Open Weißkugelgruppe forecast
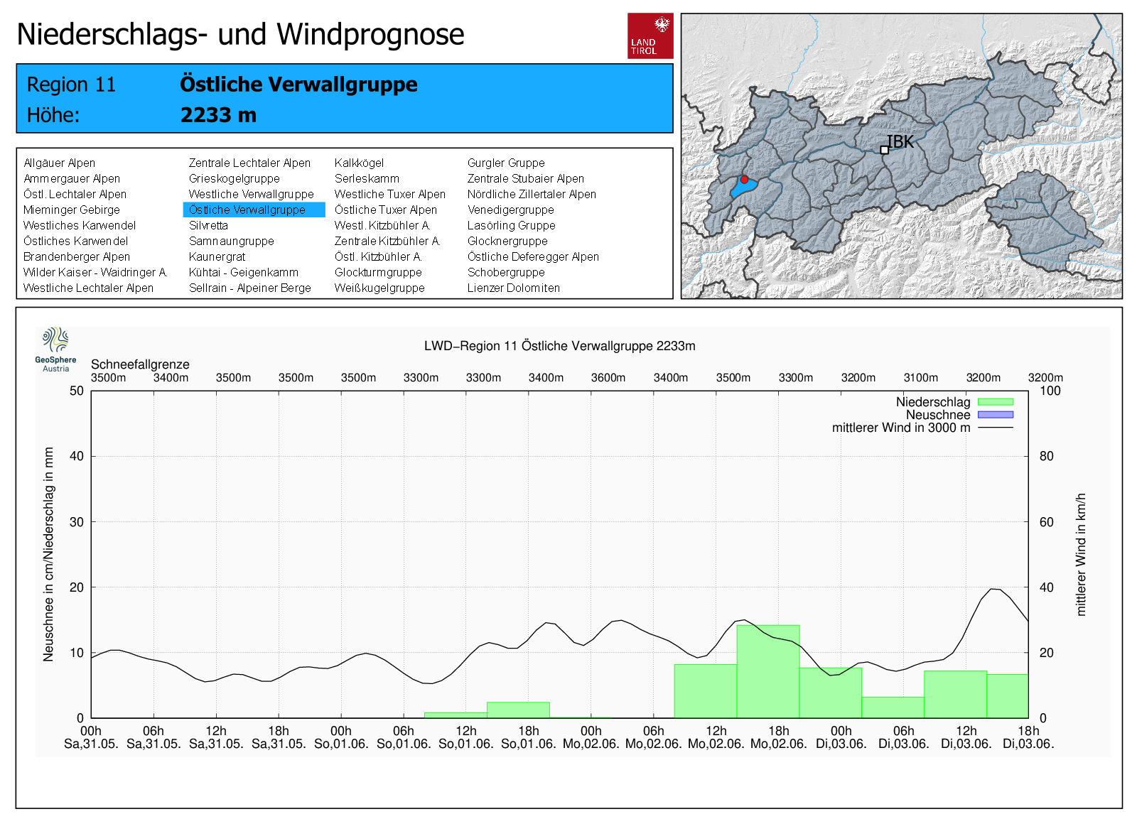Viewport: 1137px width, 819px height. tap(379, 288)
